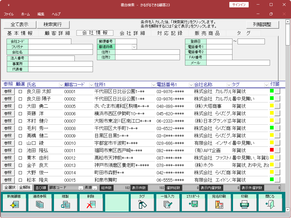Image resolution: width=291 pixels, height=218 pixels.
Task: Click the 印刷 printer icon
Action: (244, 205)
